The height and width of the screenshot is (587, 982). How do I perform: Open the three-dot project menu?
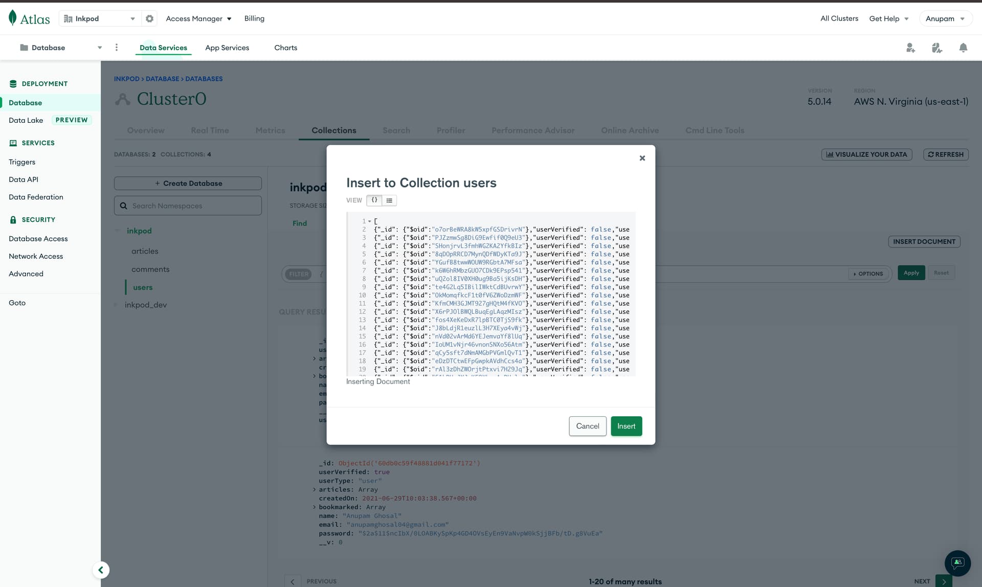tap(117, 48)
